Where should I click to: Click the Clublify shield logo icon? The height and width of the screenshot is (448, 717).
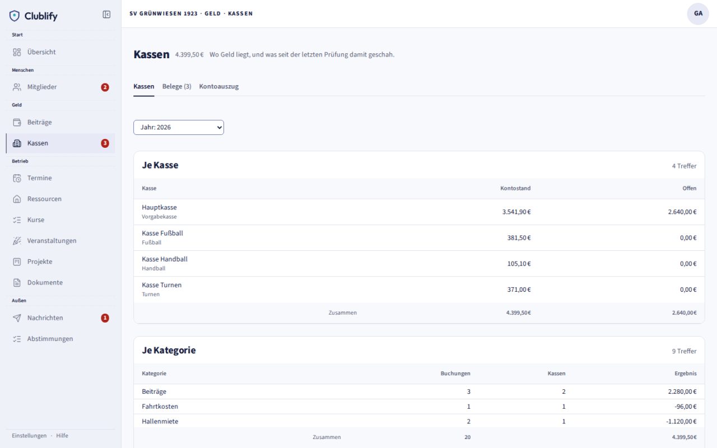15,16
